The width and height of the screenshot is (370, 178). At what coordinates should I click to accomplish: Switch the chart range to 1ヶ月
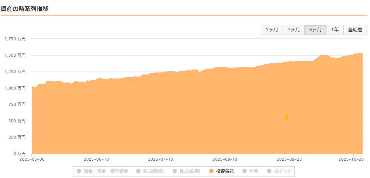[x=272, y=30]
